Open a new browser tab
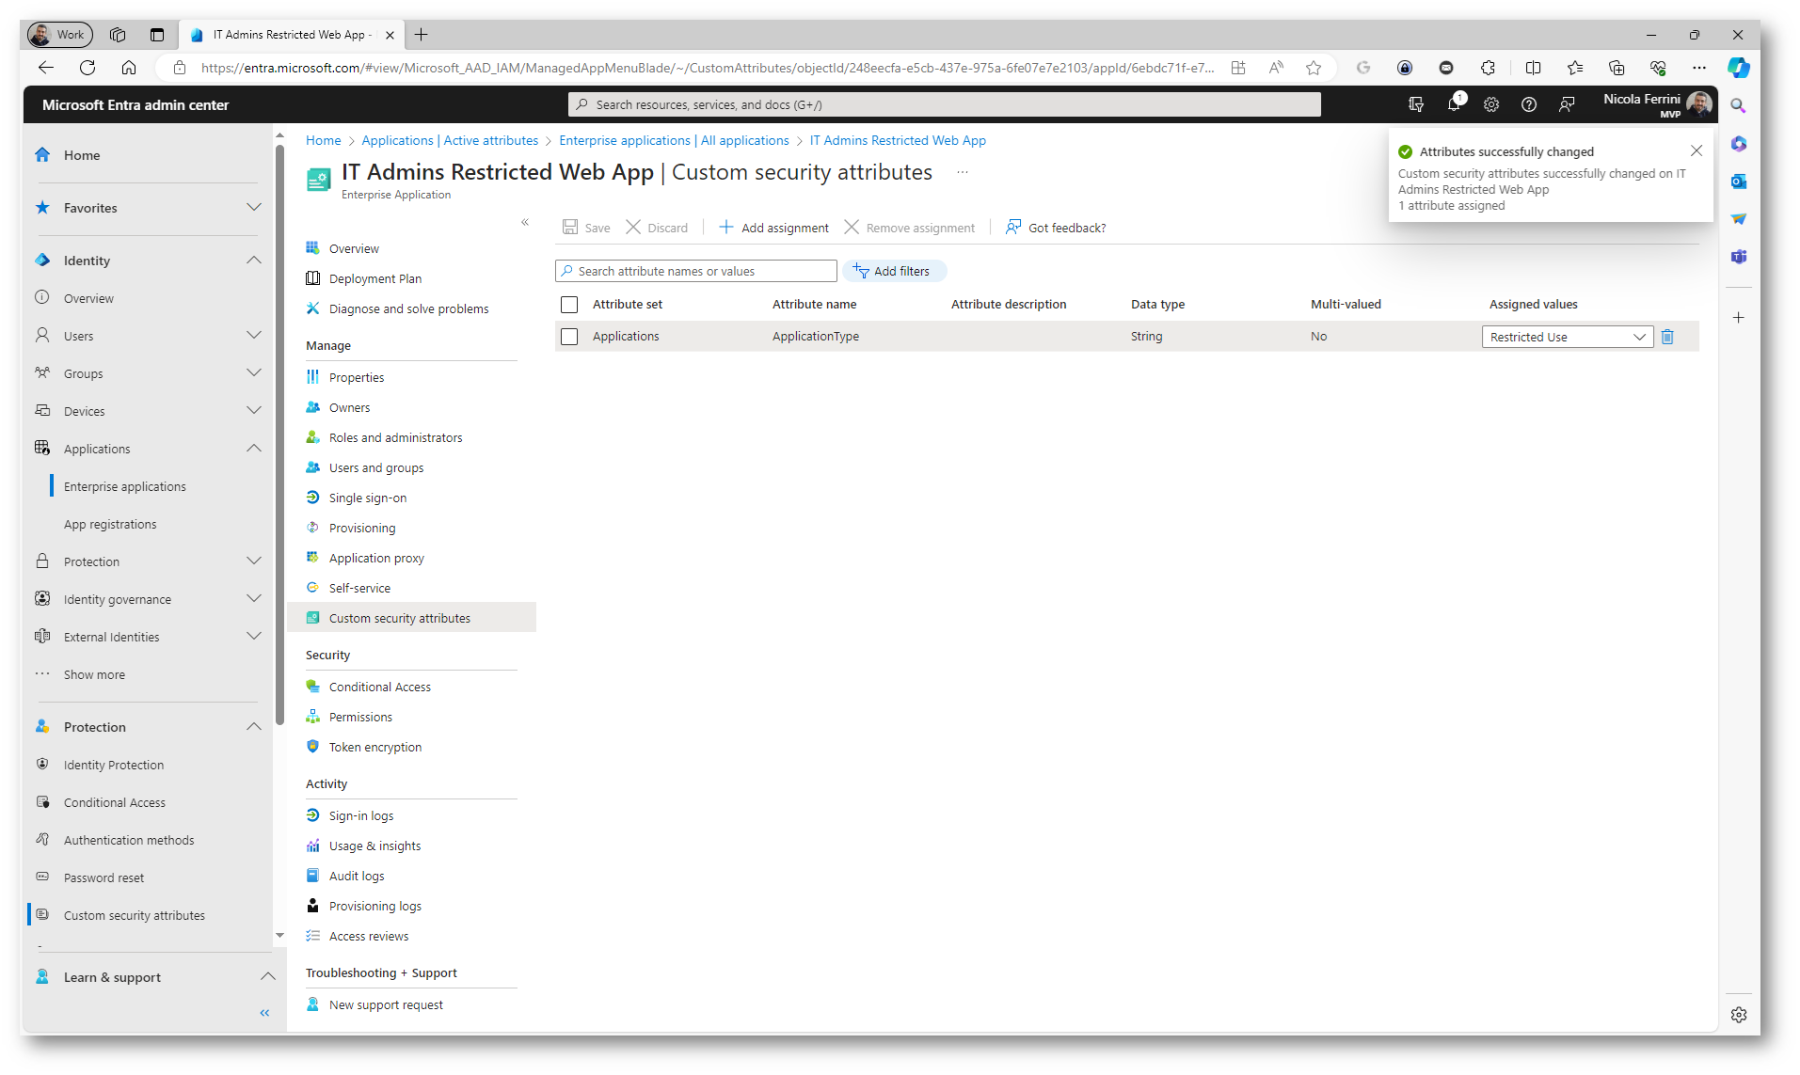The height and width of the screenshot is (1075, 1800). coord(421,35)
